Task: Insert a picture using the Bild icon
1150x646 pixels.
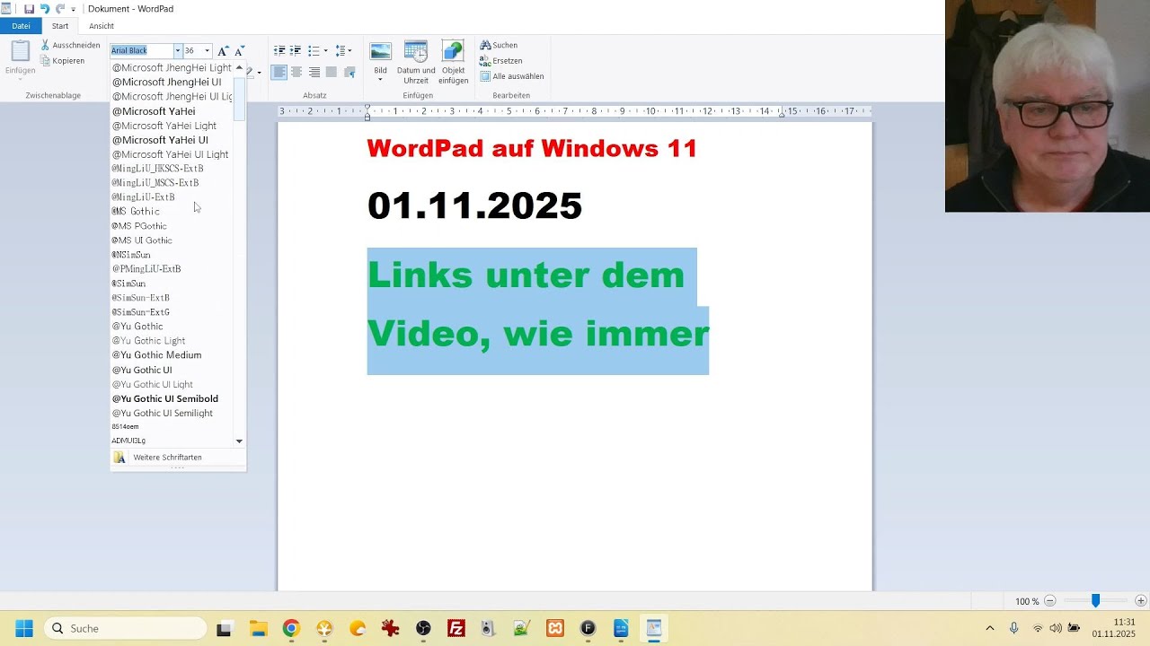Action: (381, 52)
